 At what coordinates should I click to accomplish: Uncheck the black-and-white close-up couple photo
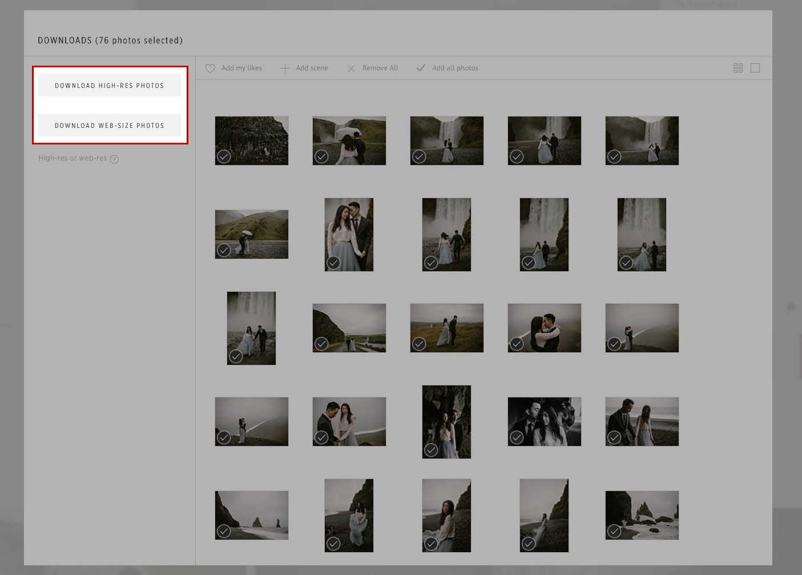(x=517, y=437)
